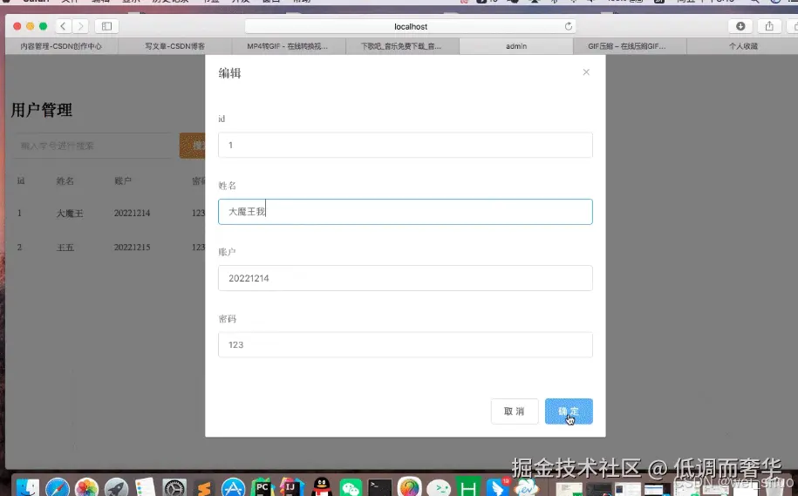This screenshot has height=496, width=798.
Task: Go back with Safari's back arrow
Action: [x=63, y=26]
